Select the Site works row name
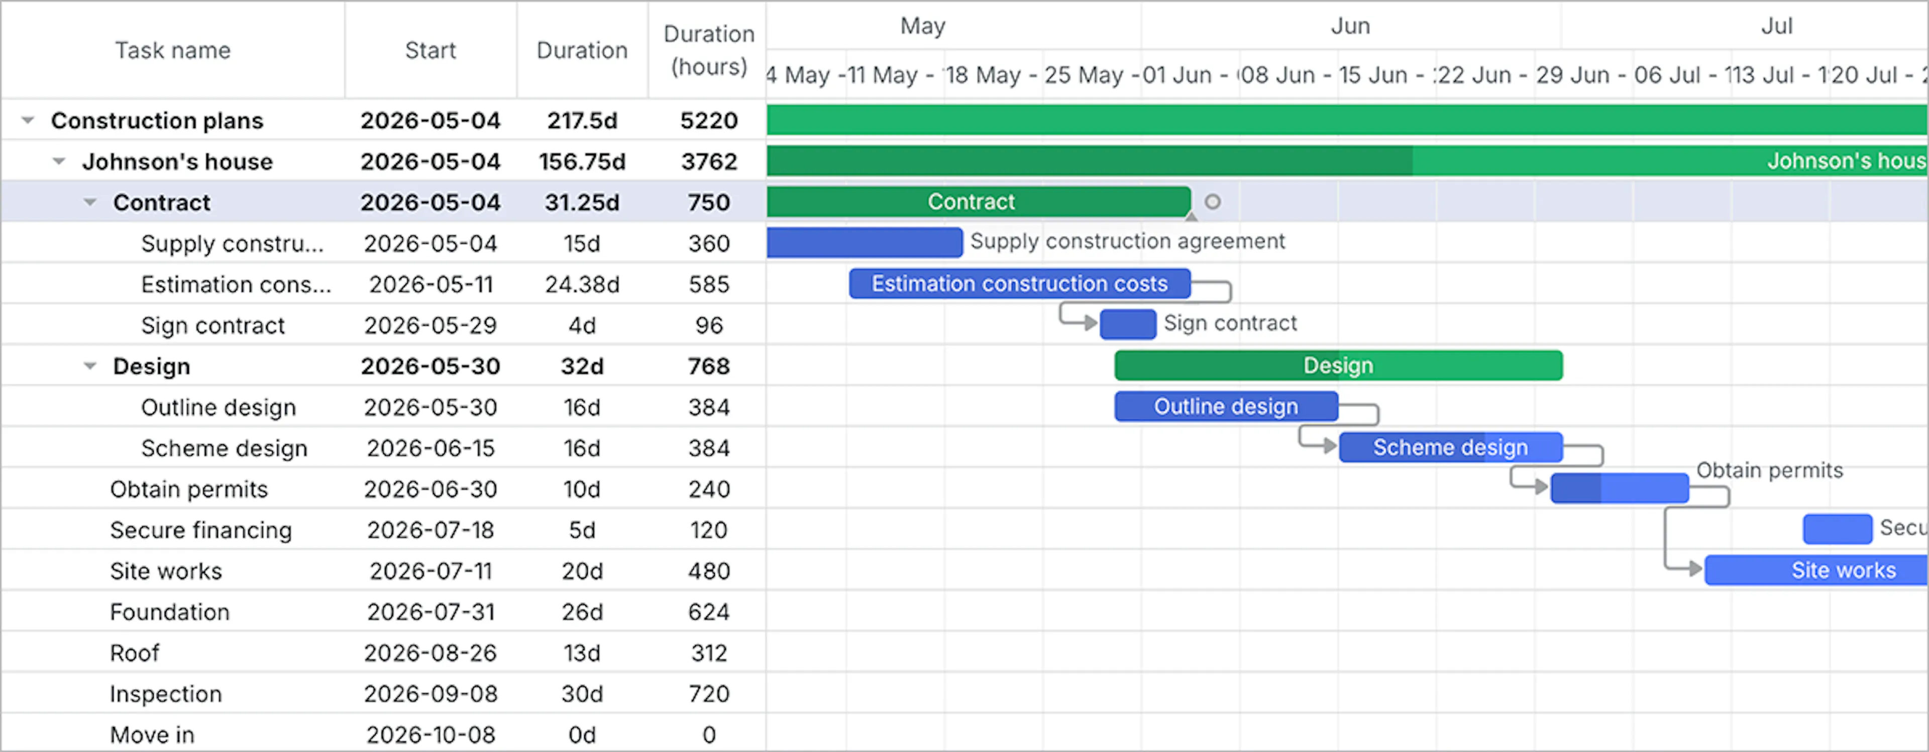 point(165,571)
